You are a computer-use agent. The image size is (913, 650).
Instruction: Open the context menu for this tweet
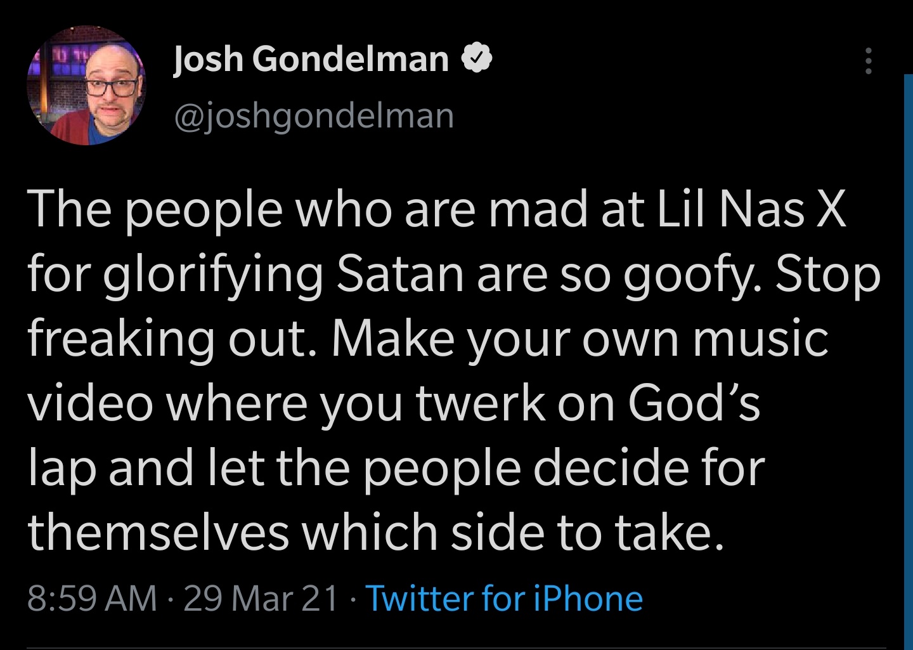tap(869, 60)
